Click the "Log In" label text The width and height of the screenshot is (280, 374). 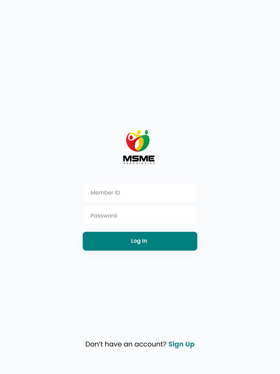[x=139, y=241]
